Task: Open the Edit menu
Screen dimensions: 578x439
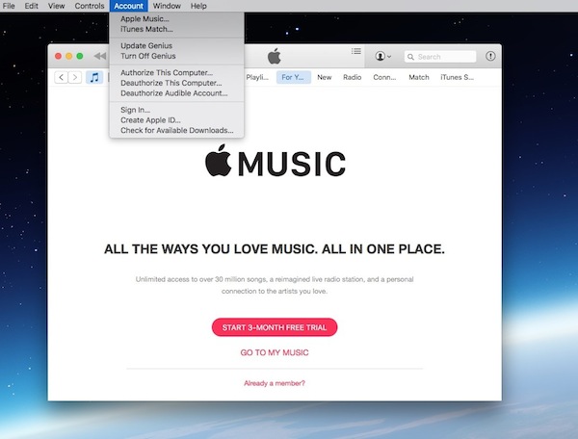Action: point(32,6)
